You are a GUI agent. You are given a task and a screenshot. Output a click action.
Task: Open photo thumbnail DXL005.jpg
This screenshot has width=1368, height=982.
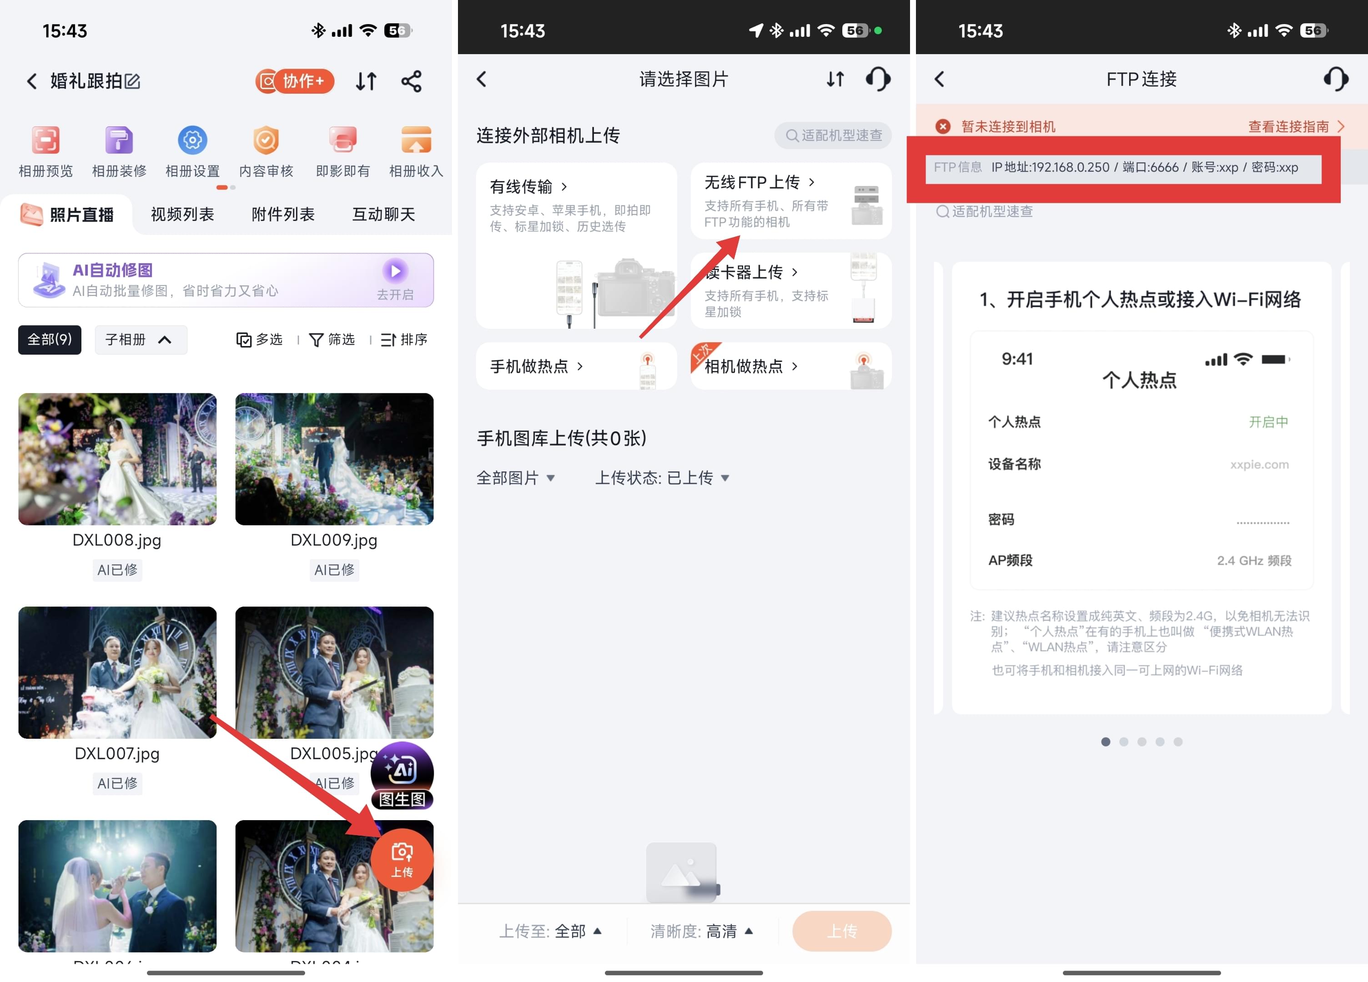(x=334, y=672)
